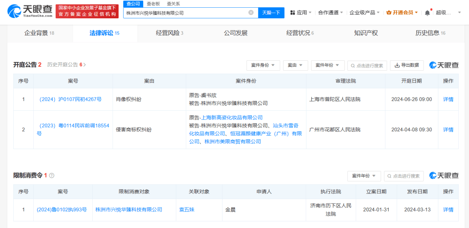Viewport: 469px width, 228px height.
Task: Open the 案由 filter dropdown
Action: pos(295,65)
